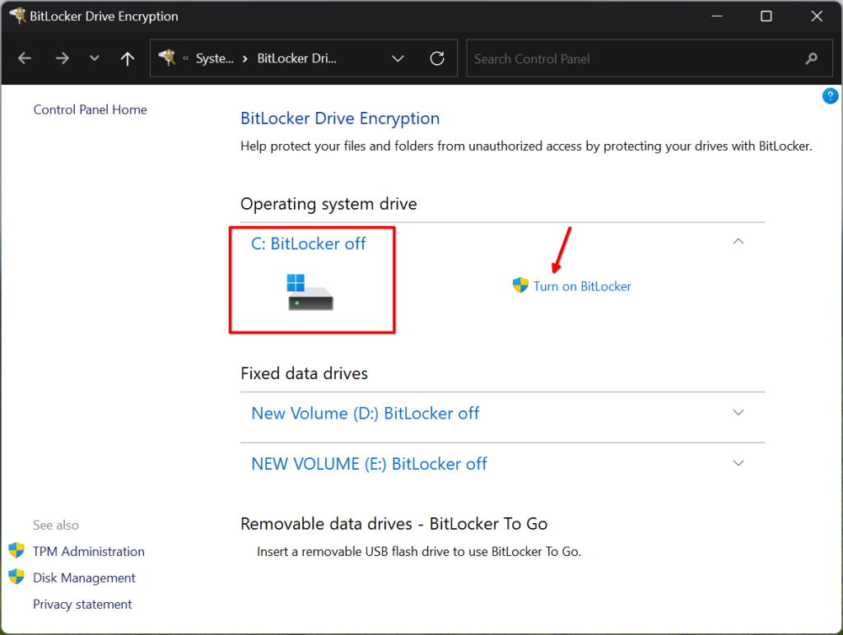The image size is (843, 635).
Task: Open TPM Administration
Action: point(89,551)
